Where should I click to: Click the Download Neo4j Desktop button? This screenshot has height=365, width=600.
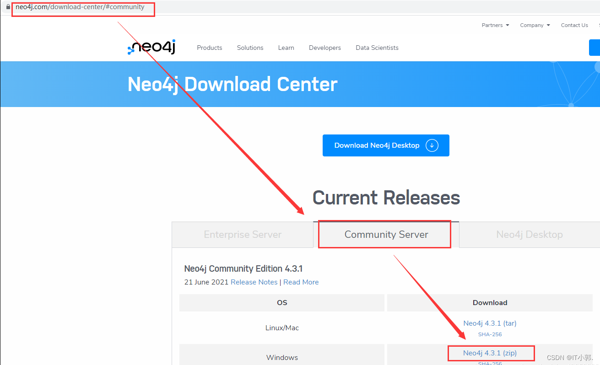(386, 145)
